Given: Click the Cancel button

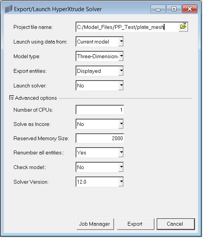Looking at the screenshot, I should pos(176,224).
